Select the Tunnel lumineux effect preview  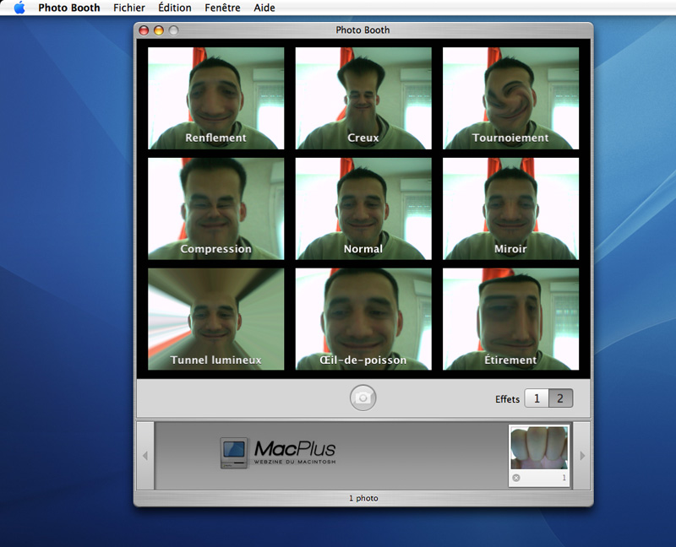[216, 319]
